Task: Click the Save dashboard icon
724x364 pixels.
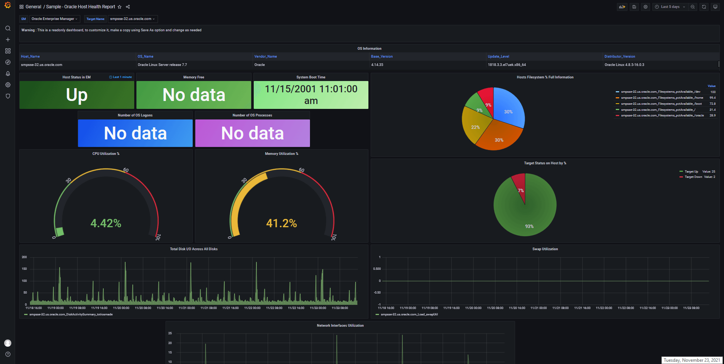Action: (x=634, y=7)
